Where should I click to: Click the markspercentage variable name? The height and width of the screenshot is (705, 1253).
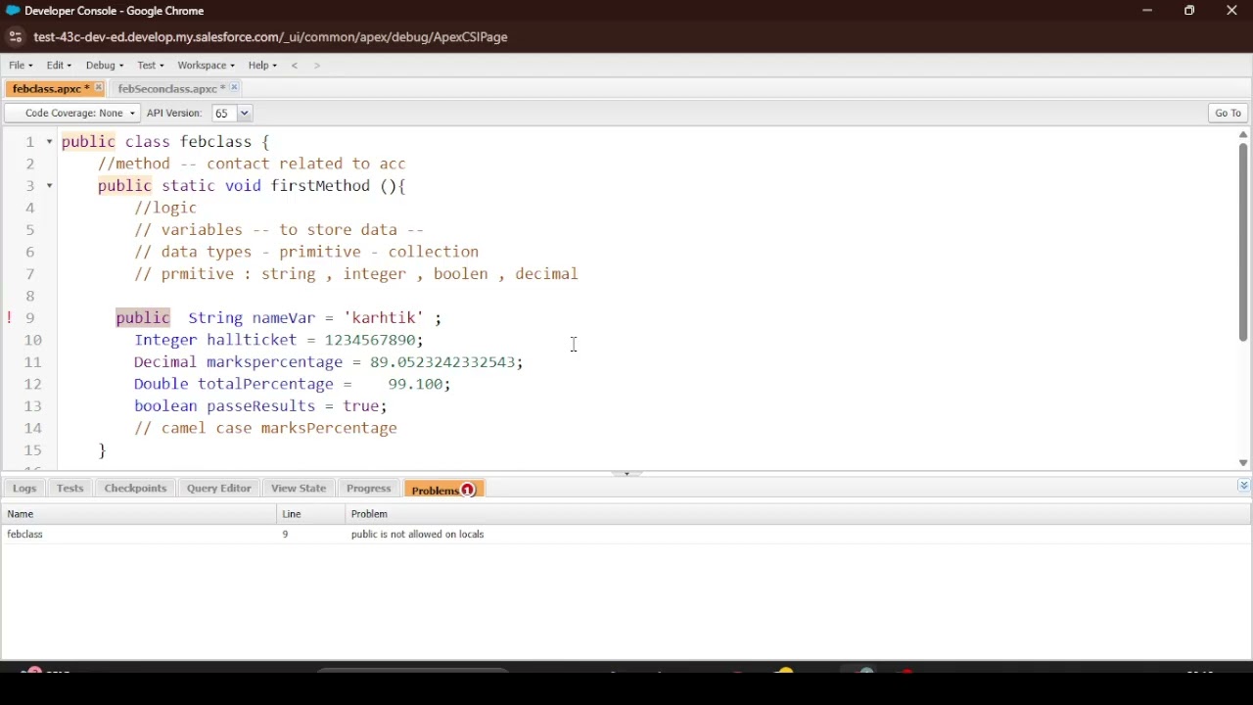(x=274, y=362)
